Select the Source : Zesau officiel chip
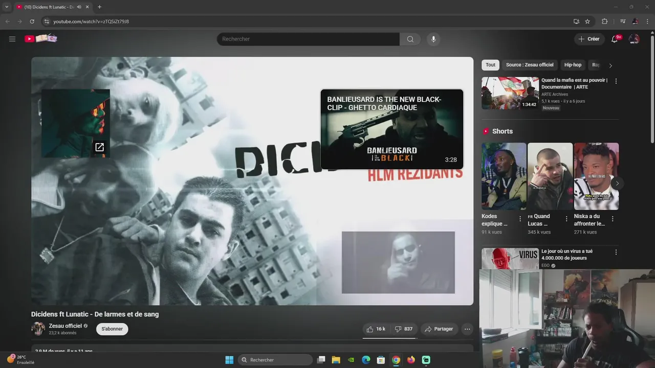This screenshot has height=368, width=655. 530,65
